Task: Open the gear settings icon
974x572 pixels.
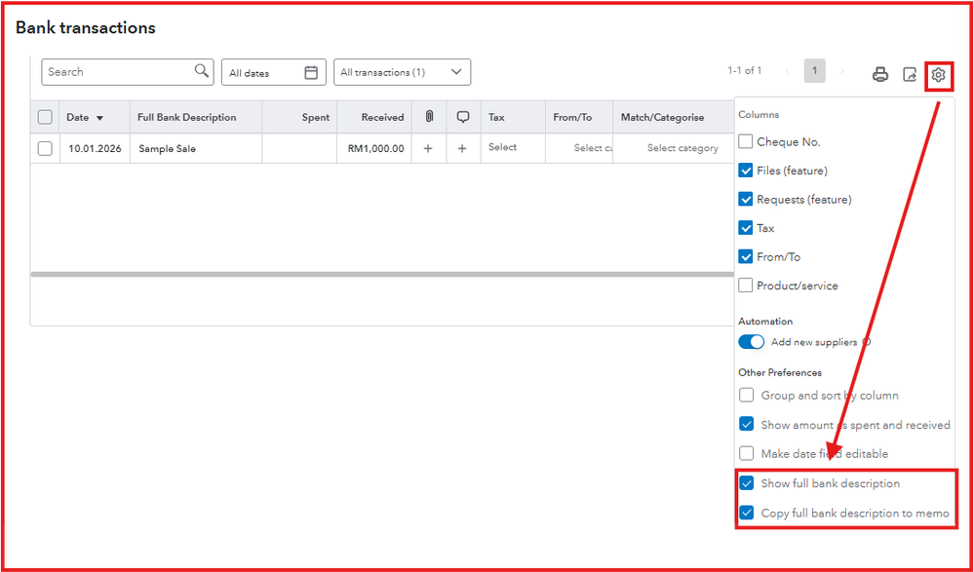Action: [938, 75]
